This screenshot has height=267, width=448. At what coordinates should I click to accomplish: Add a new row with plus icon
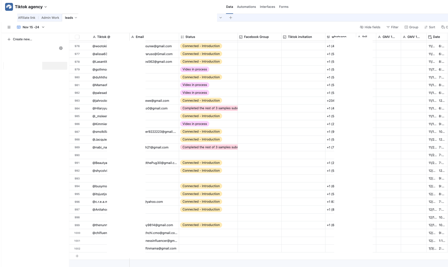click(x=77, y=256)
